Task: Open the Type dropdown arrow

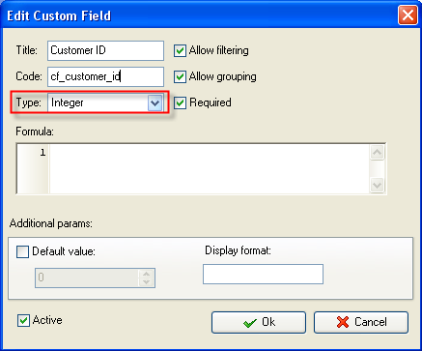Action: (x=155, y=102)
